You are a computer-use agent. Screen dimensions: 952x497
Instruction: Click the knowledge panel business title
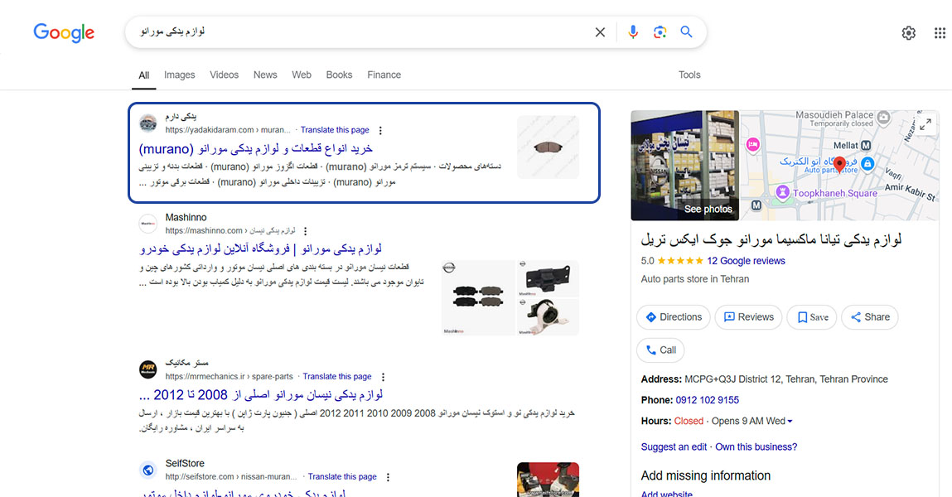tap(771, 239)
